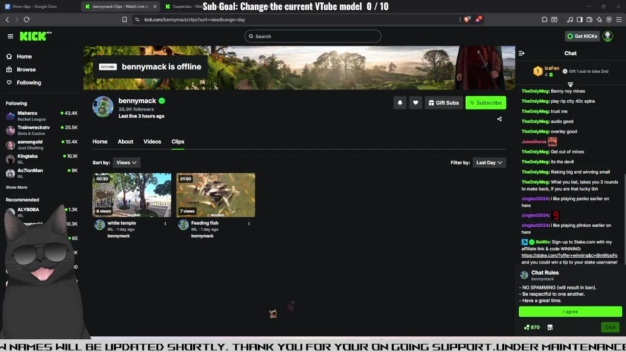Click the notification bell for bennymack
Screen dimensions: 626x352
pos(400,103)
